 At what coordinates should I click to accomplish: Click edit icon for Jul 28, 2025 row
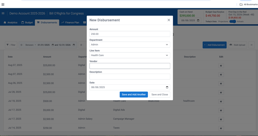pyautogui.click(x=221, y=93)
